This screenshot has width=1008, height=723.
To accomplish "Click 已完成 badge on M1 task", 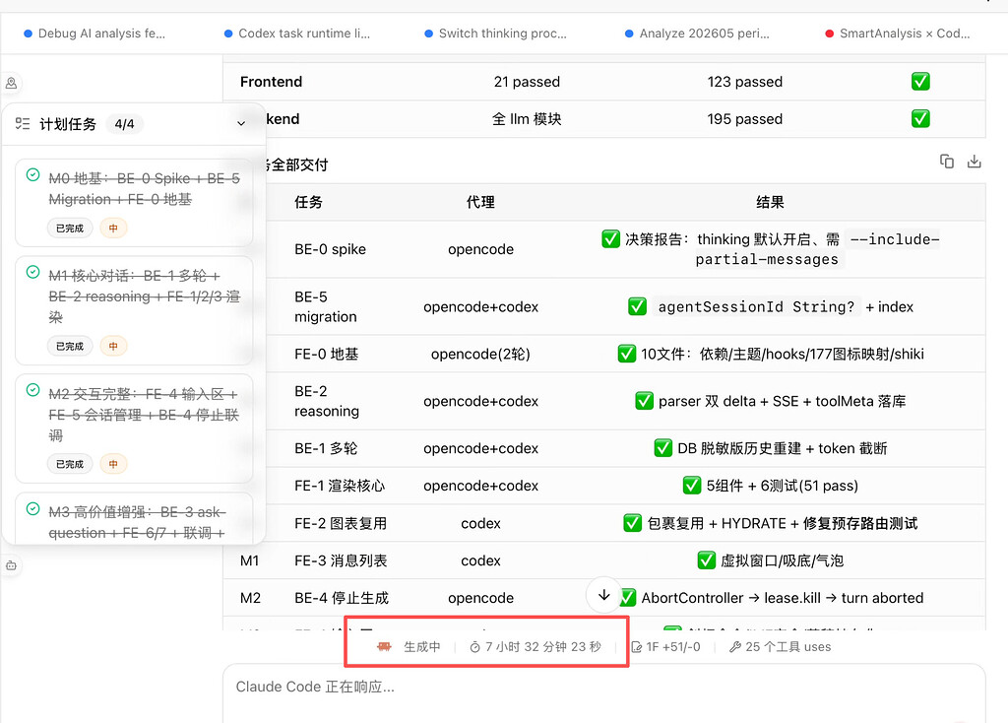I will [70, 346].
